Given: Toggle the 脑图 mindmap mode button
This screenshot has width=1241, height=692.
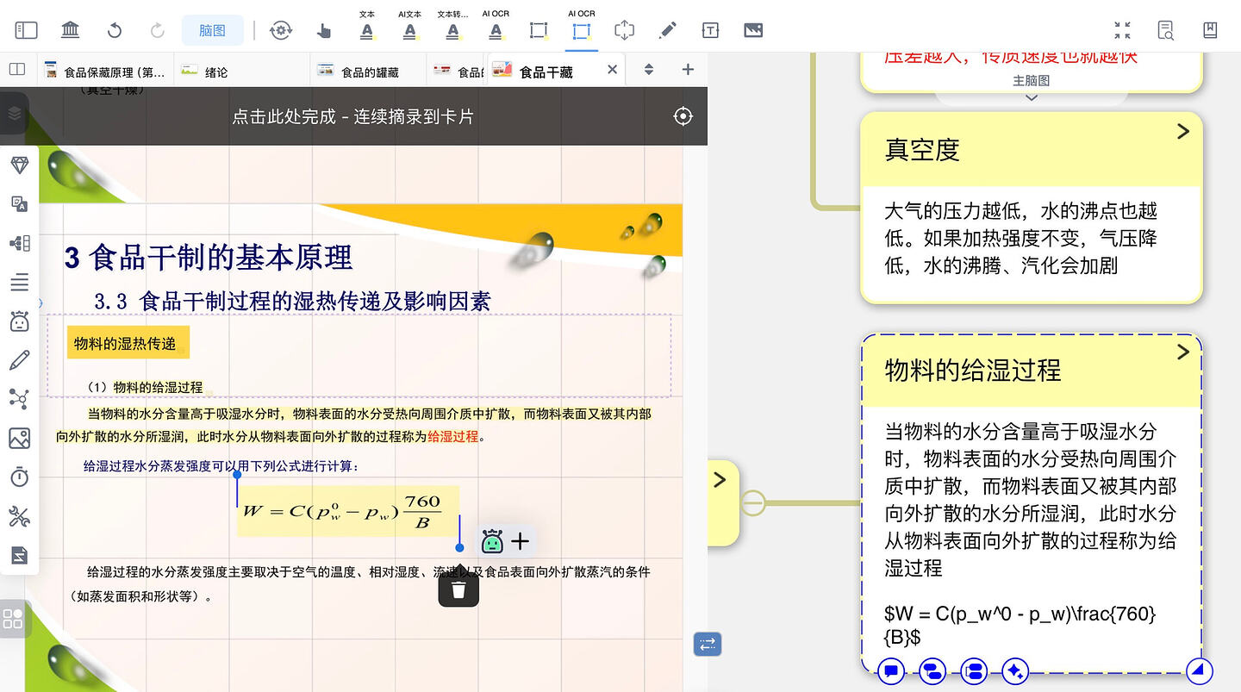Looking at the screenshot, I should click(x=212, y=30).
